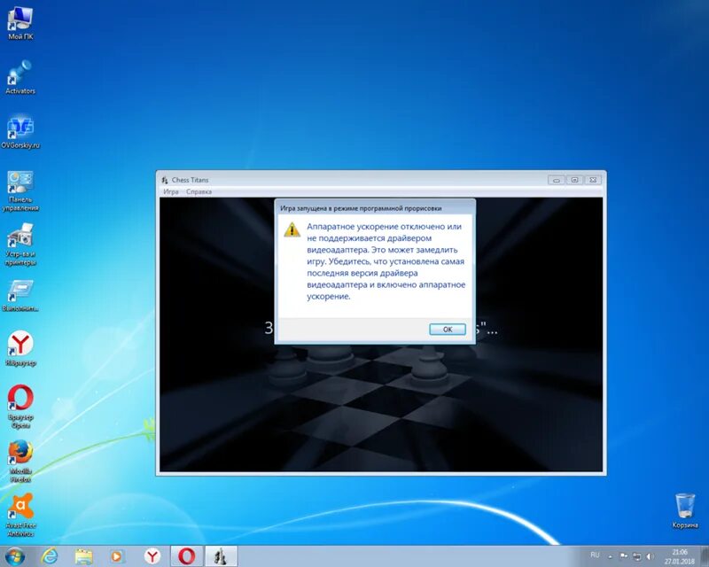709x567 pixels.
Task: Open Мой ПК desktop icon
Action: click(x=19, y=18)
